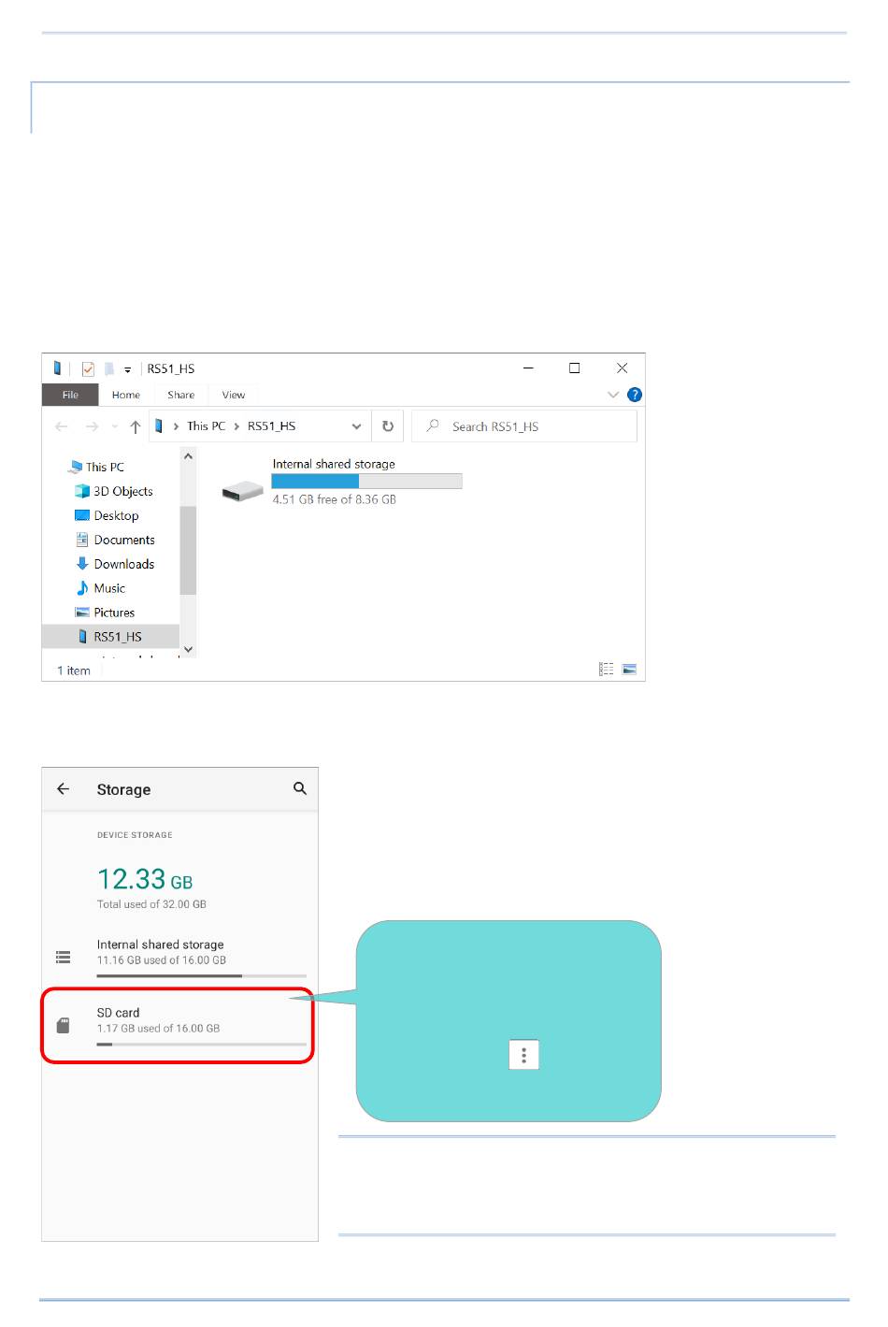Click navigation pane scroll down arrow
The height and width of the screenshot is (1327, 888).
click(188, 649)
